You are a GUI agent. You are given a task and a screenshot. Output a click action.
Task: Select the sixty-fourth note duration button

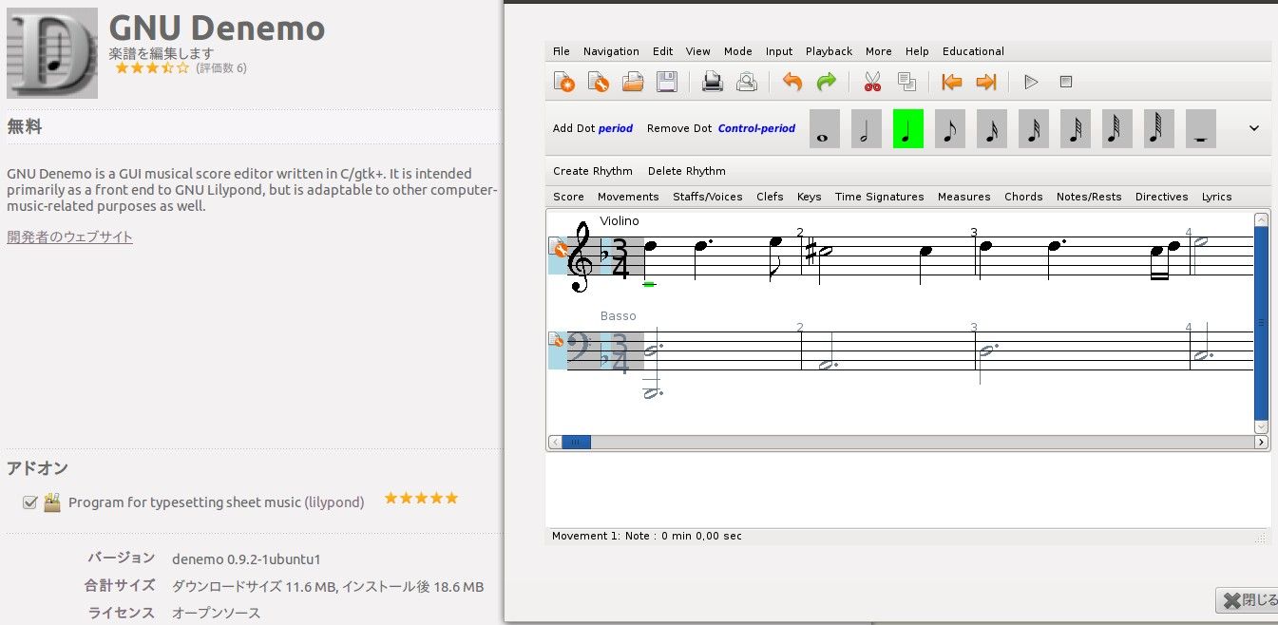(1075, 128)
